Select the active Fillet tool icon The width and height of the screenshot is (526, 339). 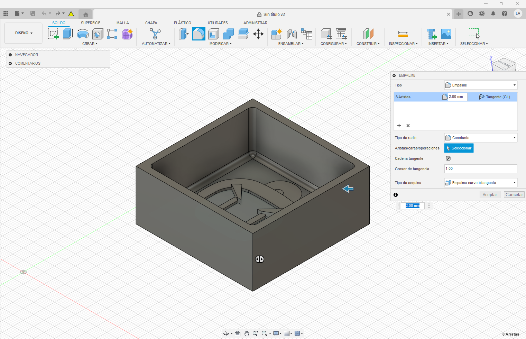pyautogui.click(x=199, y=34)
